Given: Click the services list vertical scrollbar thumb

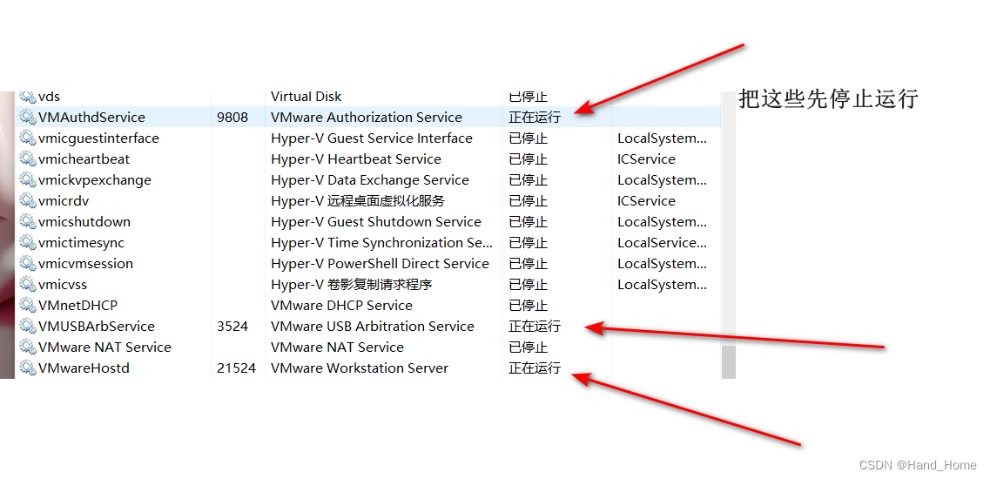Looking at the screenshot, I should (729, 362).
